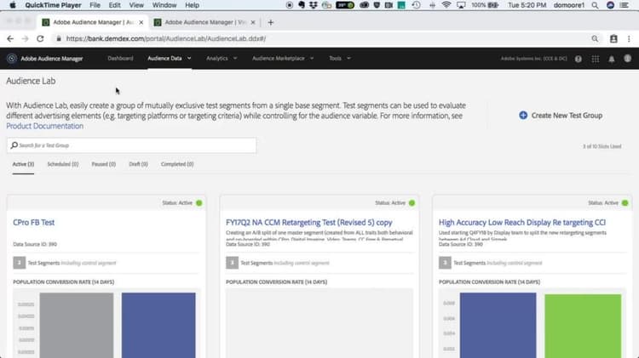Image resolution: width=639 pixels, height=358 pixels.
Task: Open a new browser tab with plus
Action: coord(271,22)
